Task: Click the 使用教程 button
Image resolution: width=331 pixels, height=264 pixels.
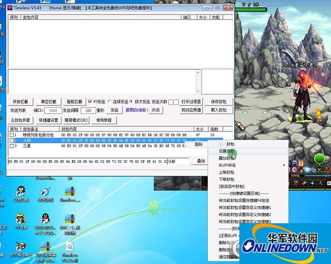Action: [104, 120]
